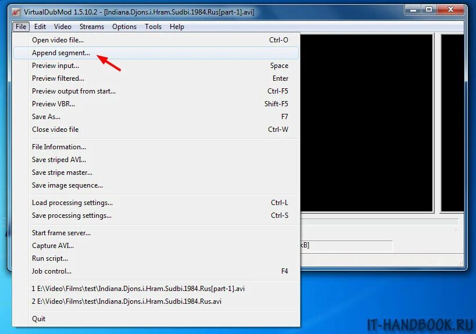This screenshot has width=476, height=334.
Task: Select Start frame server...
Action: [x=156, y=233]
